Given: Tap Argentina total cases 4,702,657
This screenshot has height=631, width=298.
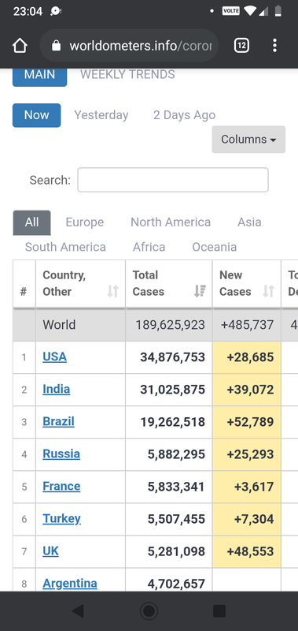Looking at the screenshot, I should (176, 584).
